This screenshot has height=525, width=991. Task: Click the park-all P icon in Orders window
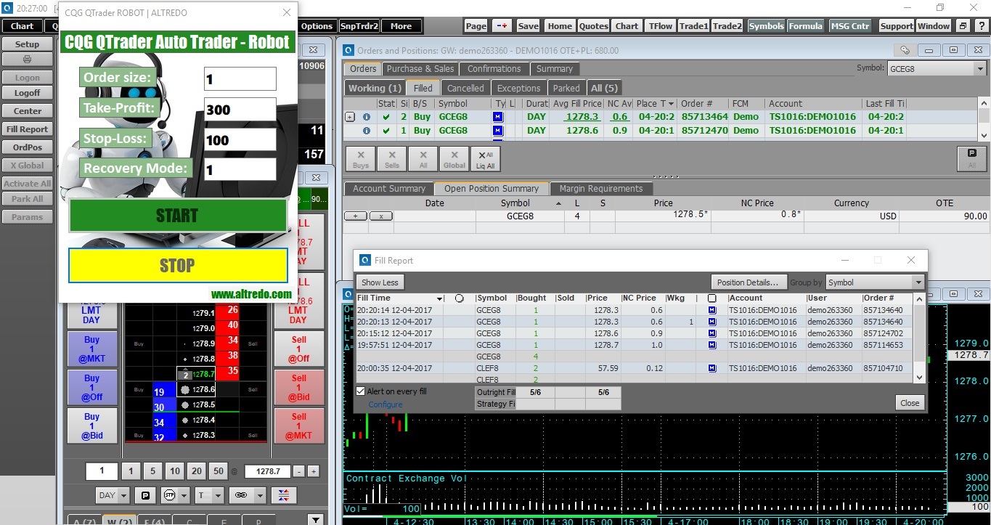[971, 158]
